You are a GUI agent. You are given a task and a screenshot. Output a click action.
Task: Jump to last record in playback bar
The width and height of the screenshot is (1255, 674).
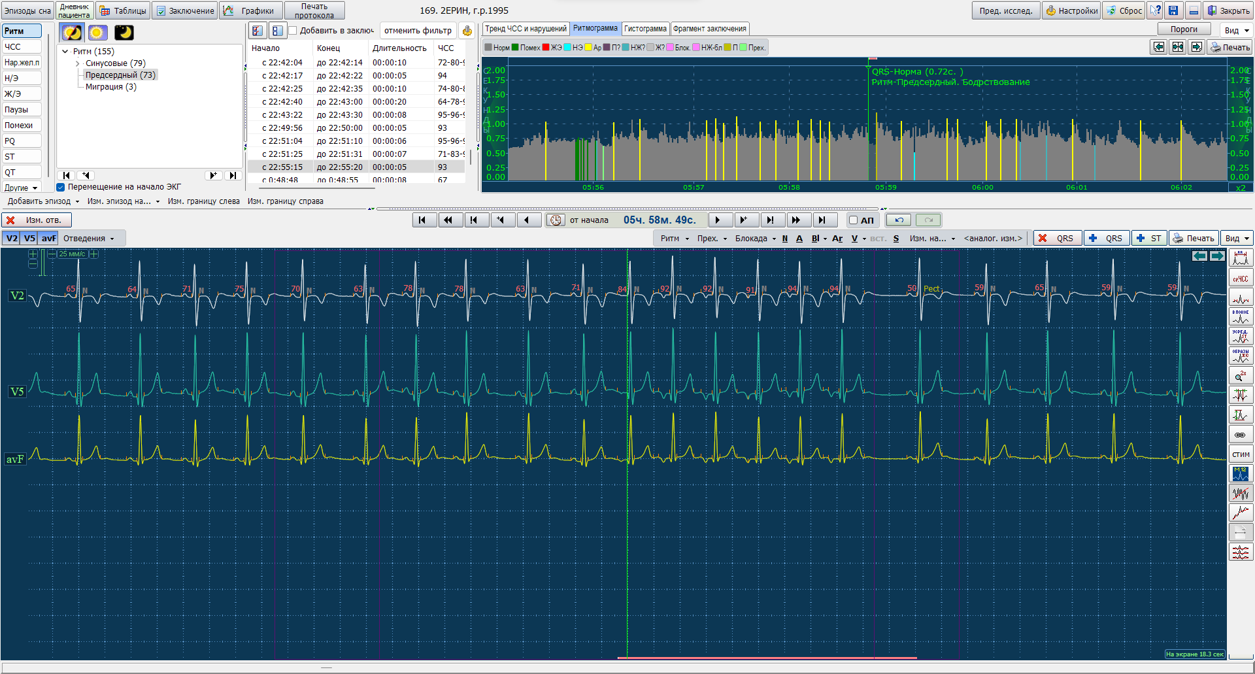(x=822, y=220)
